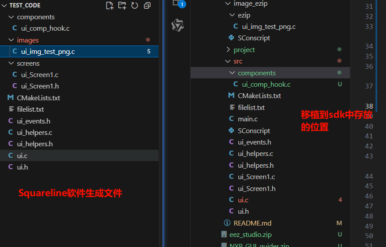This screenshot has height=247, width=386.
Task: Refresh the TEST_CODE explorer
Action: click(135, 5)
